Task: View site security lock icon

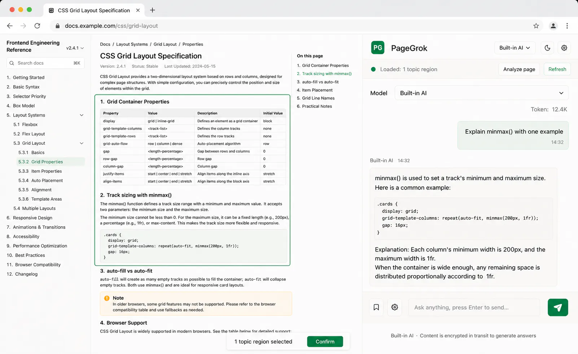Action: tap(57, 26)
